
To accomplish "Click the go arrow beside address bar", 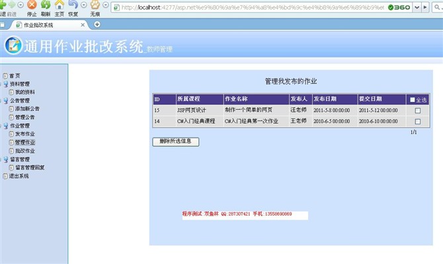I will pos(425,7).
